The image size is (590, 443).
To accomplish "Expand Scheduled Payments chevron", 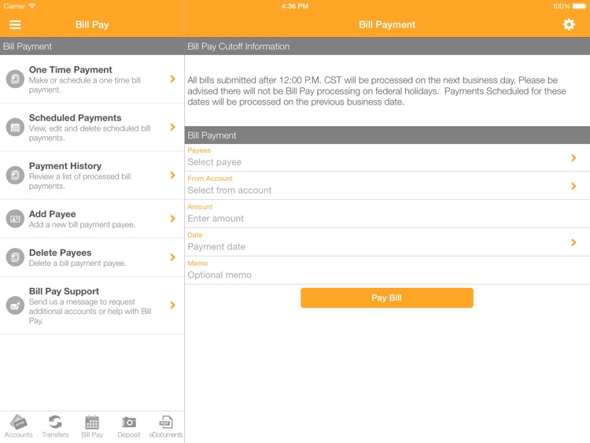I will pos(173,127).
